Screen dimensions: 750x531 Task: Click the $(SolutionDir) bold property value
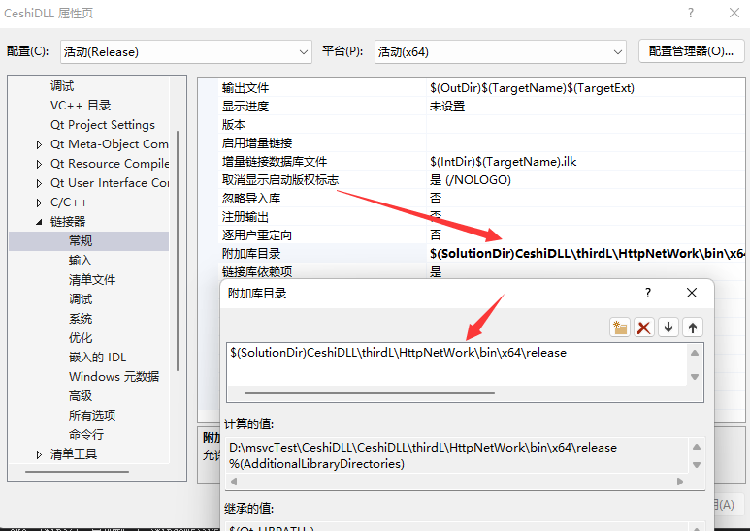pos(587,254)
